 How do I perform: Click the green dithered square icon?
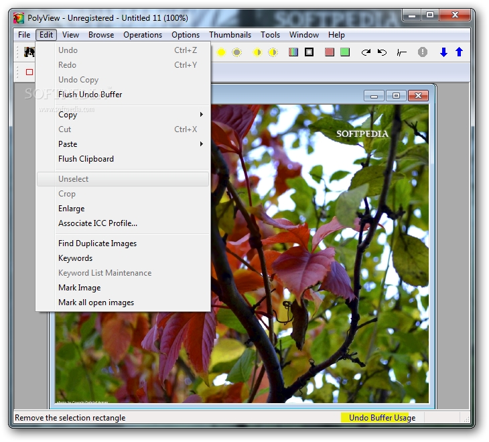click(345, 52)
